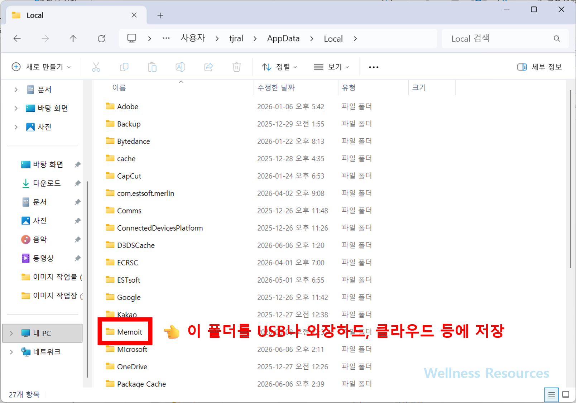
Task: Click the PC monitor icon in address bar
Action: point(132,38)
